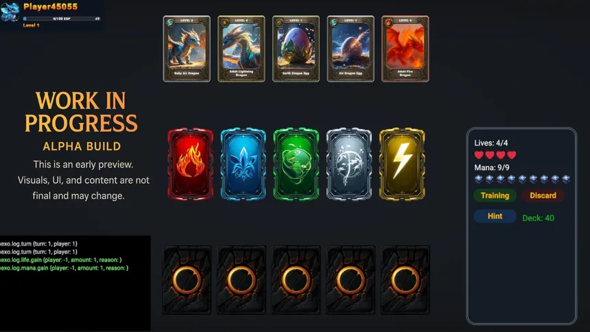The width and height of the screenshot is (590, 332).
Task: Click the player dragon avatar icon
Action: (10, 12)
